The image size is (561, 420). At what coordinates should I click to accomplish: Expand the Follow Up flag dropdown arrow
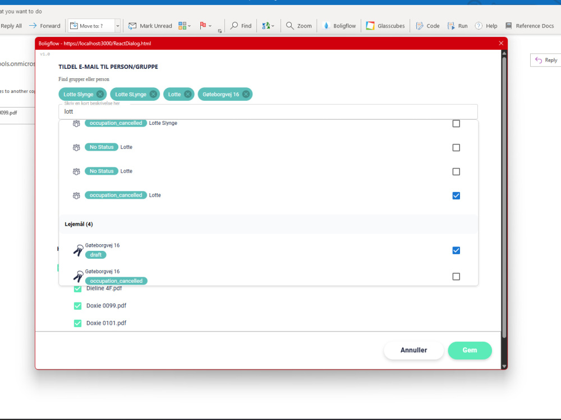click(x=210, y=26)
